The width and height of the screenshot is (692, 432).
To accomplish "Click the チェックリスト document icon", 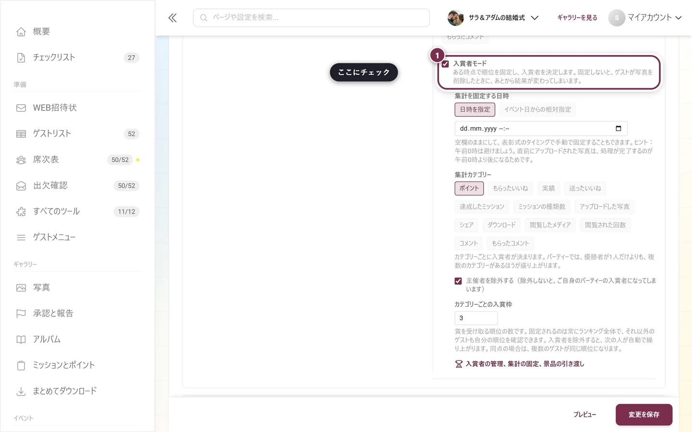I will pyautogui.click(x=21, y=58).
